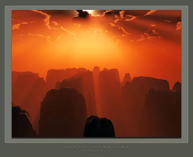
Task: Click the top edge of the gray frame border
Action: point(96,8)
